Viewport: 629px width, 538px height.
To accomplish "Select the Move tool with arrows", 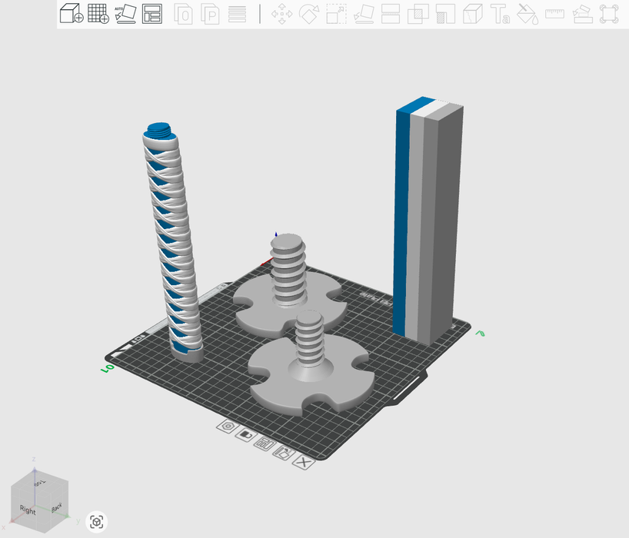I will pyautogui.click(x=282, y=14).
